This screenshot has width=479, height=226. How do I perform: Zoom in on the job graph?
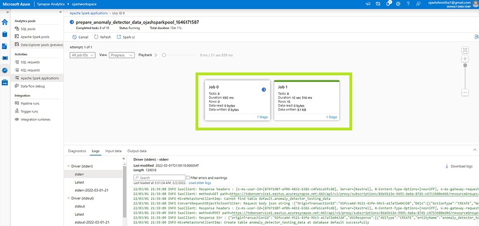tap(465, 59)
